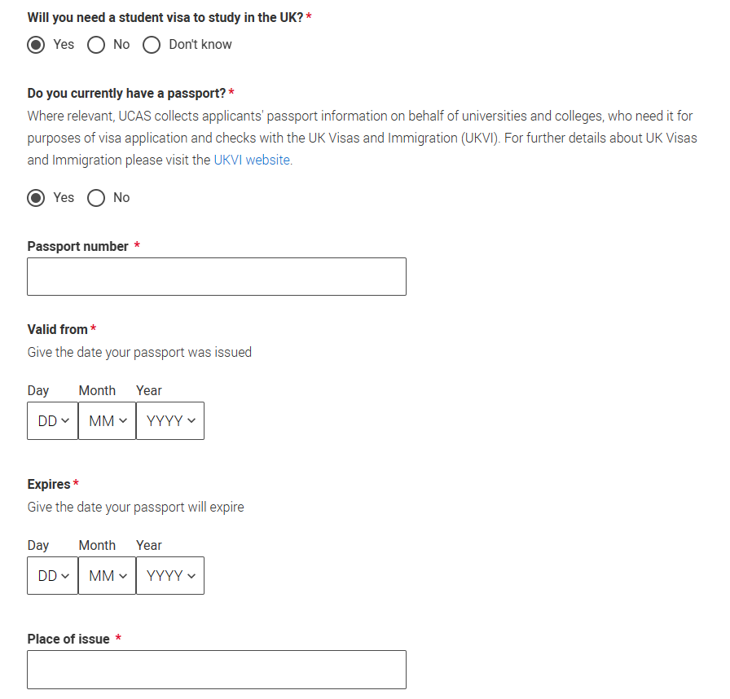This screenshot has height=699, width=730.
Task: Expand the Expires Year dropdown
Action: (170, 576)
